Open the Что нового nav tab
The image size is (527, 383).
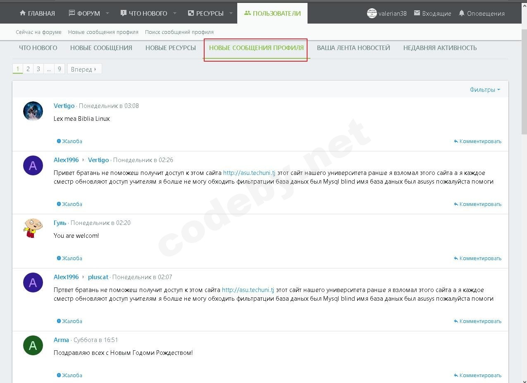point(144,13)
